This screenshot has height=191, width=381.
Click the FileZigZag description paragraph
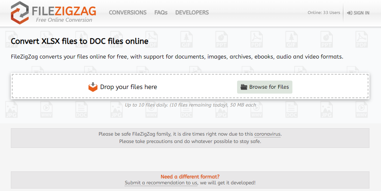(x=177, y=57)
